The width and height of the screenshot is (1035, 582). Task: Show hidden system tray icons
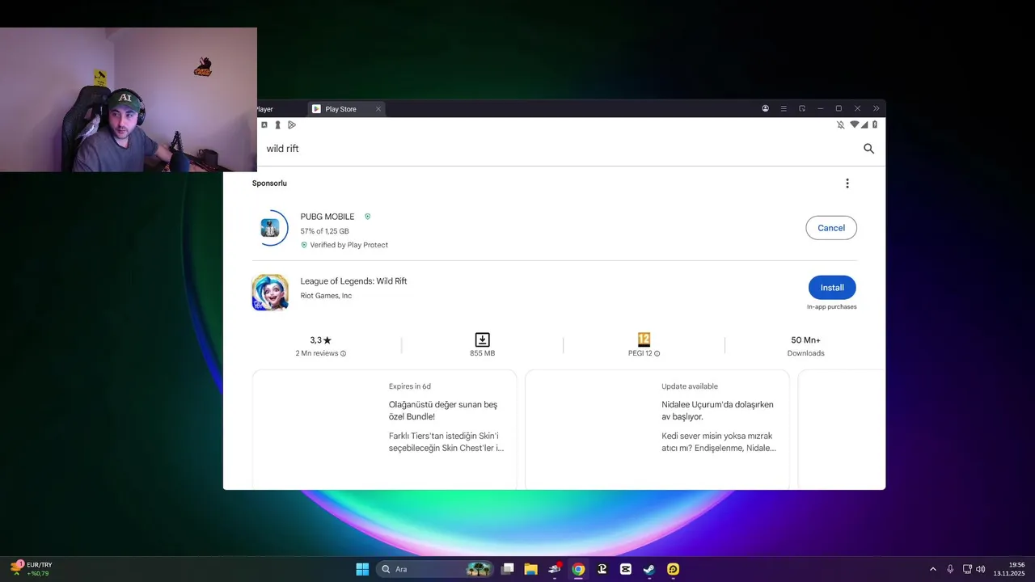tap(932, 569)
